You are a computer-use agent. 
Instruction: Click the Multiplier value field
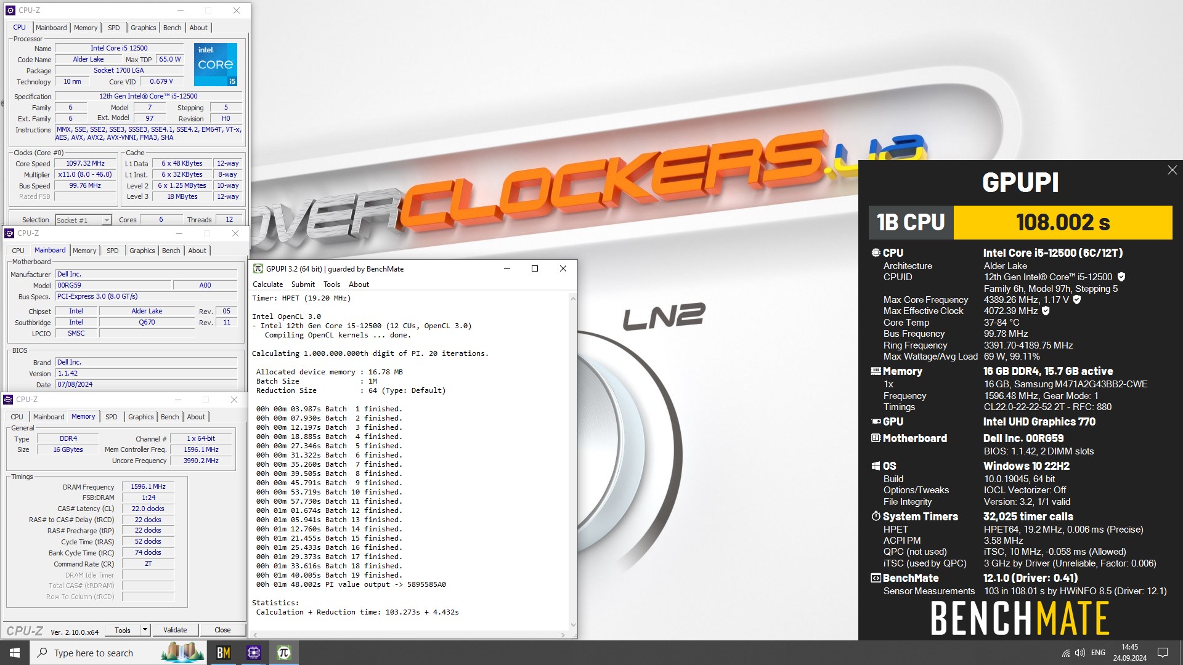[86, 174]
